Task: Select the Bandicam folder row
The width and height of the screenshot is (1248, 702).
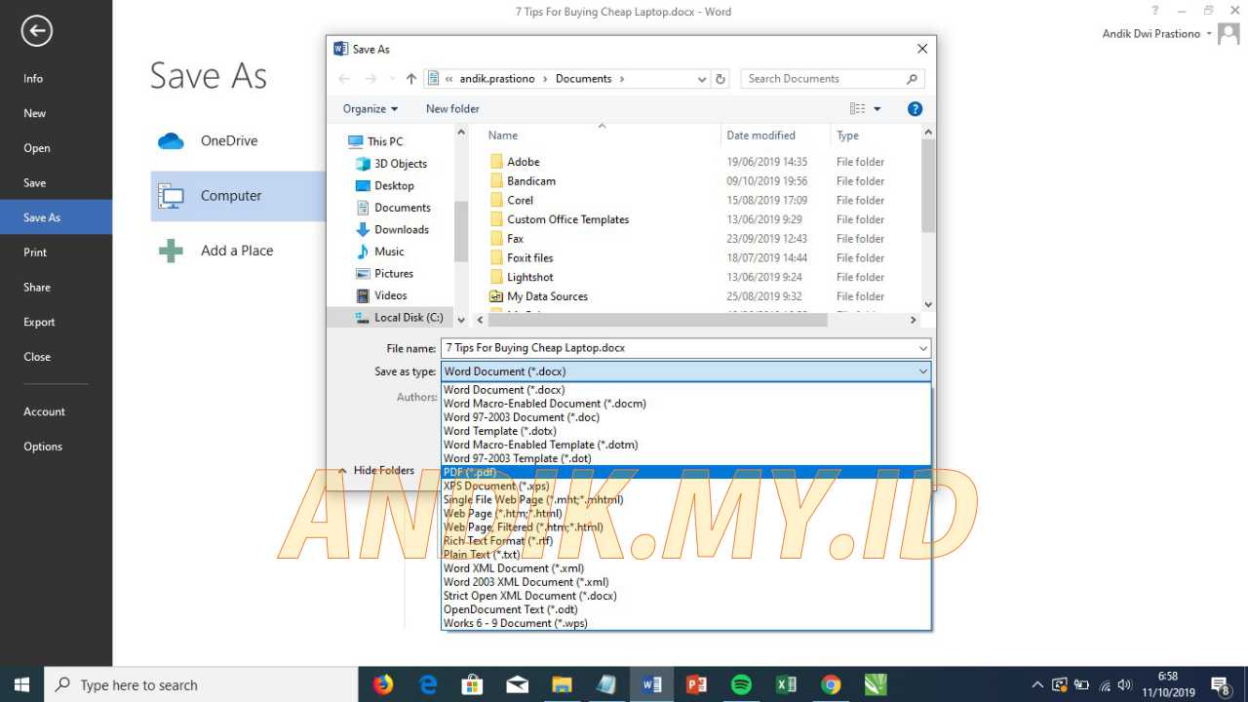Action: (x=531, y=181)
